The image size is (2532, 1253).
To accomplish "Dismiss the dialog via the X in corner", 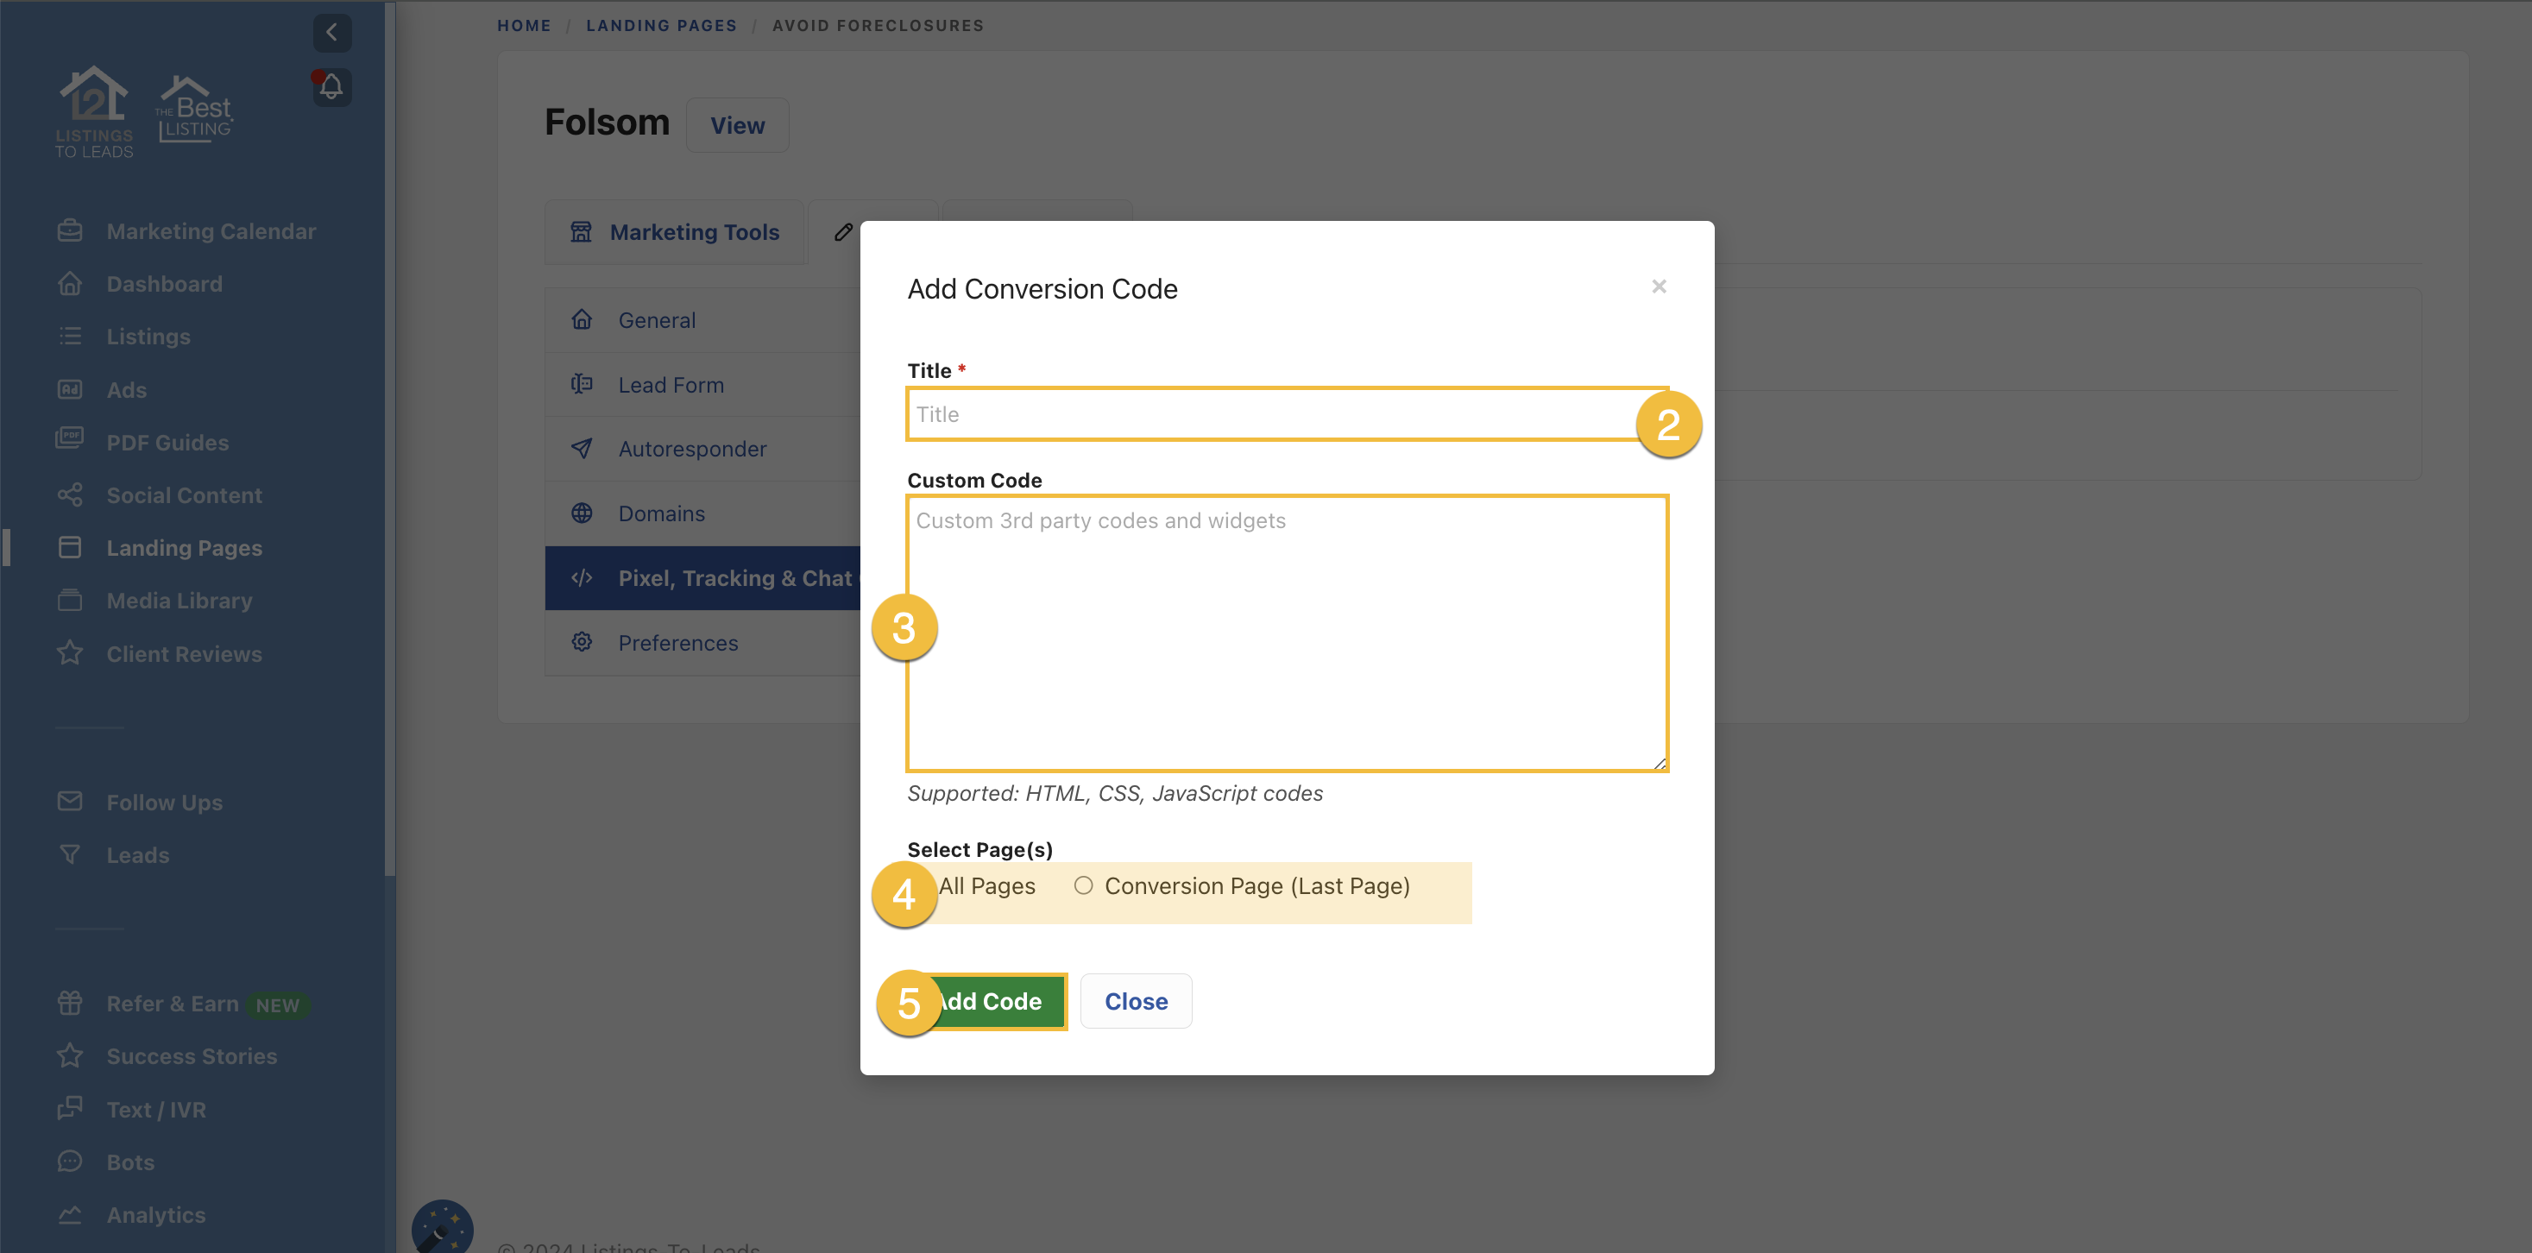I will 1660,286.
